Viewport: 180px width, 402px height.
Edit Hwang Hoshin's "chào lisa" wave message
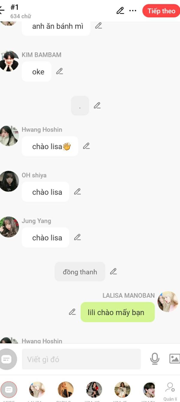coord(86,146)
